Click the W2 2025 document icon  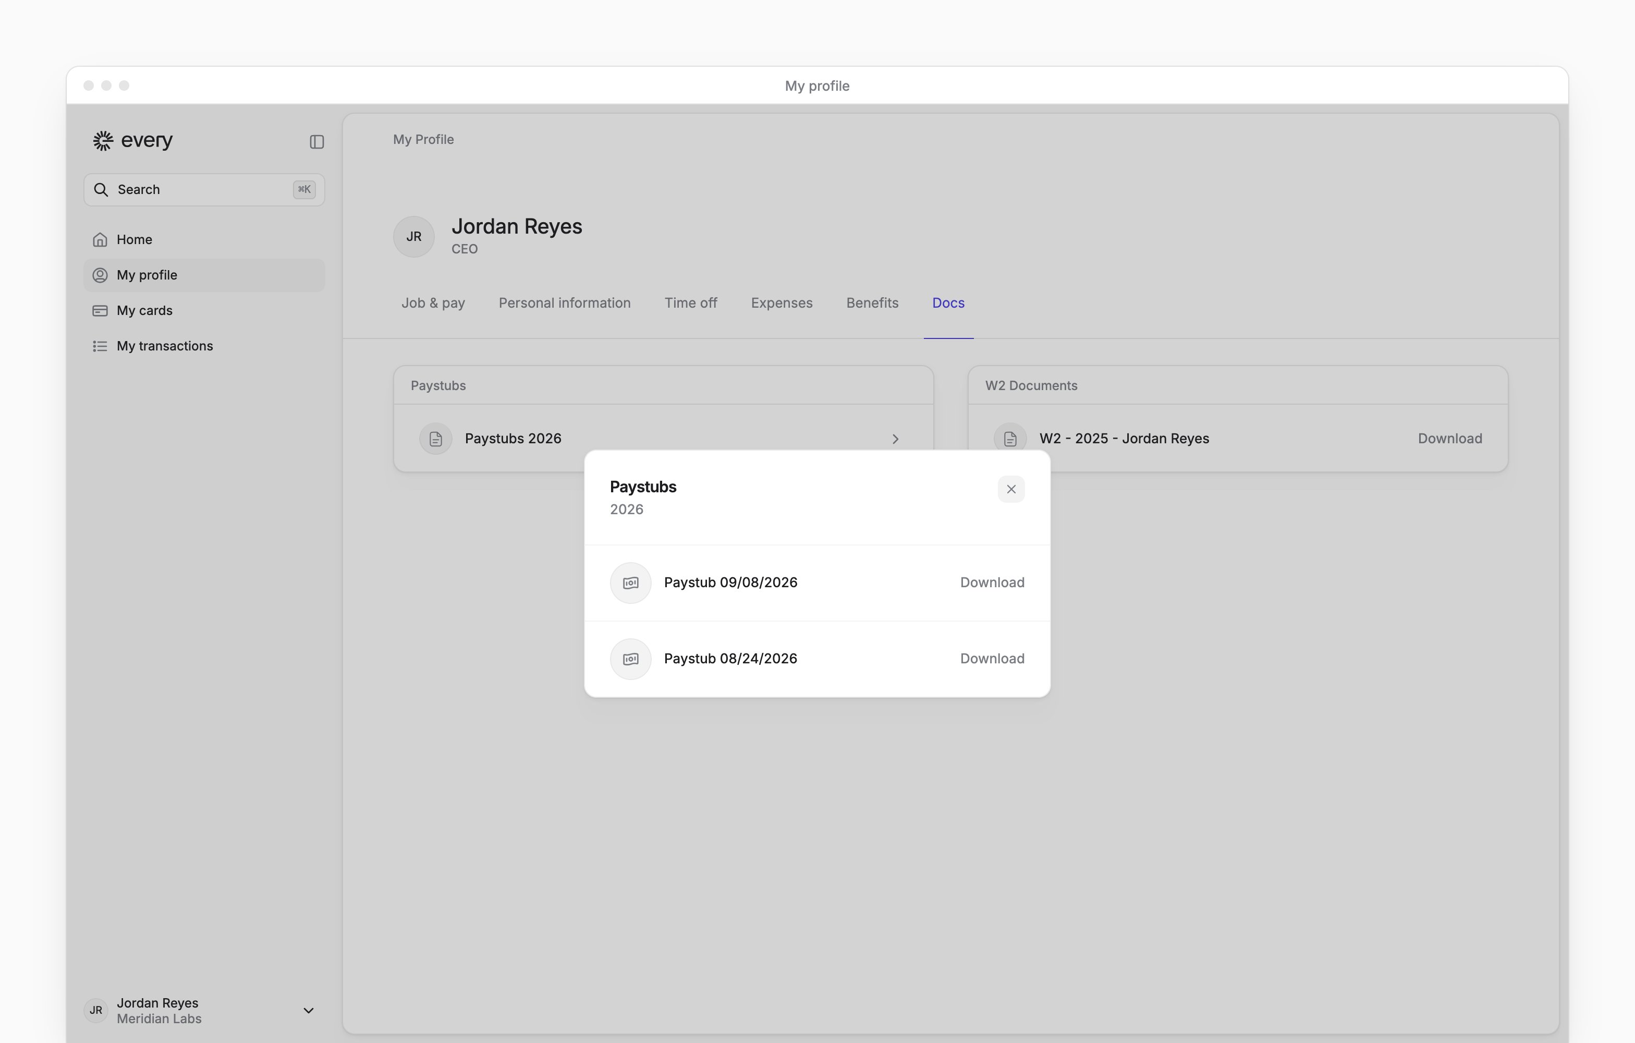point(1010,439)
